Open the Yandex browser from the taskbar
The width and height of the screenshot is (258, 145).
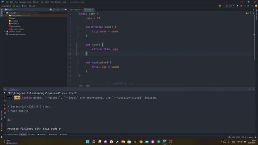coord(111,142)
